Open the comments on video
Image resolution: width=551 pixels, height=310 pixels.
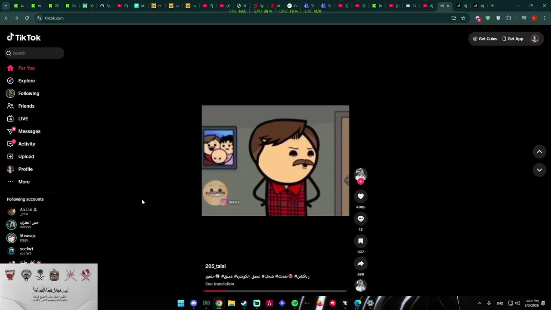pyautogui.click(x=361, y=219)
